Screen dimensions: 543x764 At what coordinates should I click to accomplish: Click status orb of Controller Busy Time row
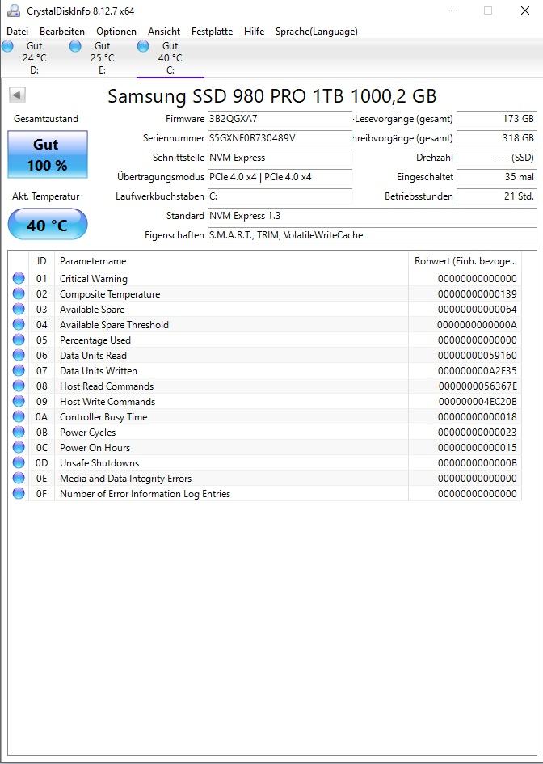19,416
